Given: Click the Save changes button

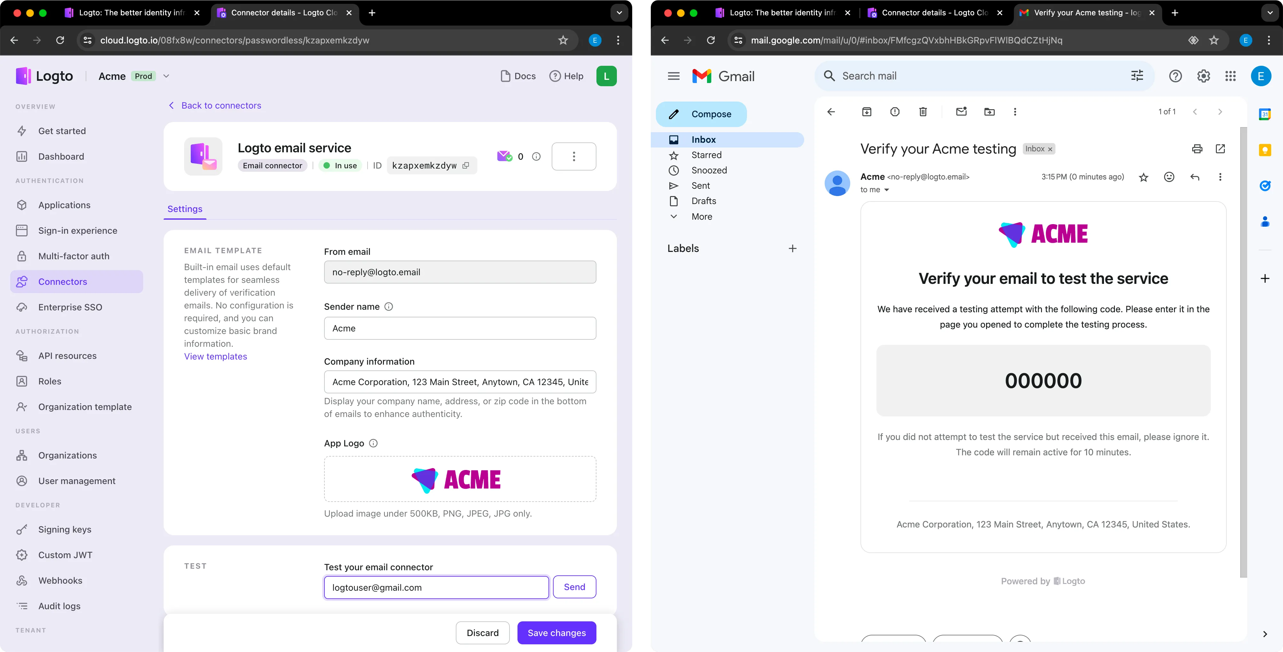Looking at the screenshot, I should coord(556,633).
